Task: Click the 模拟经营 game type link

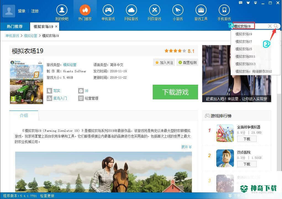Action: click(70, 65)
